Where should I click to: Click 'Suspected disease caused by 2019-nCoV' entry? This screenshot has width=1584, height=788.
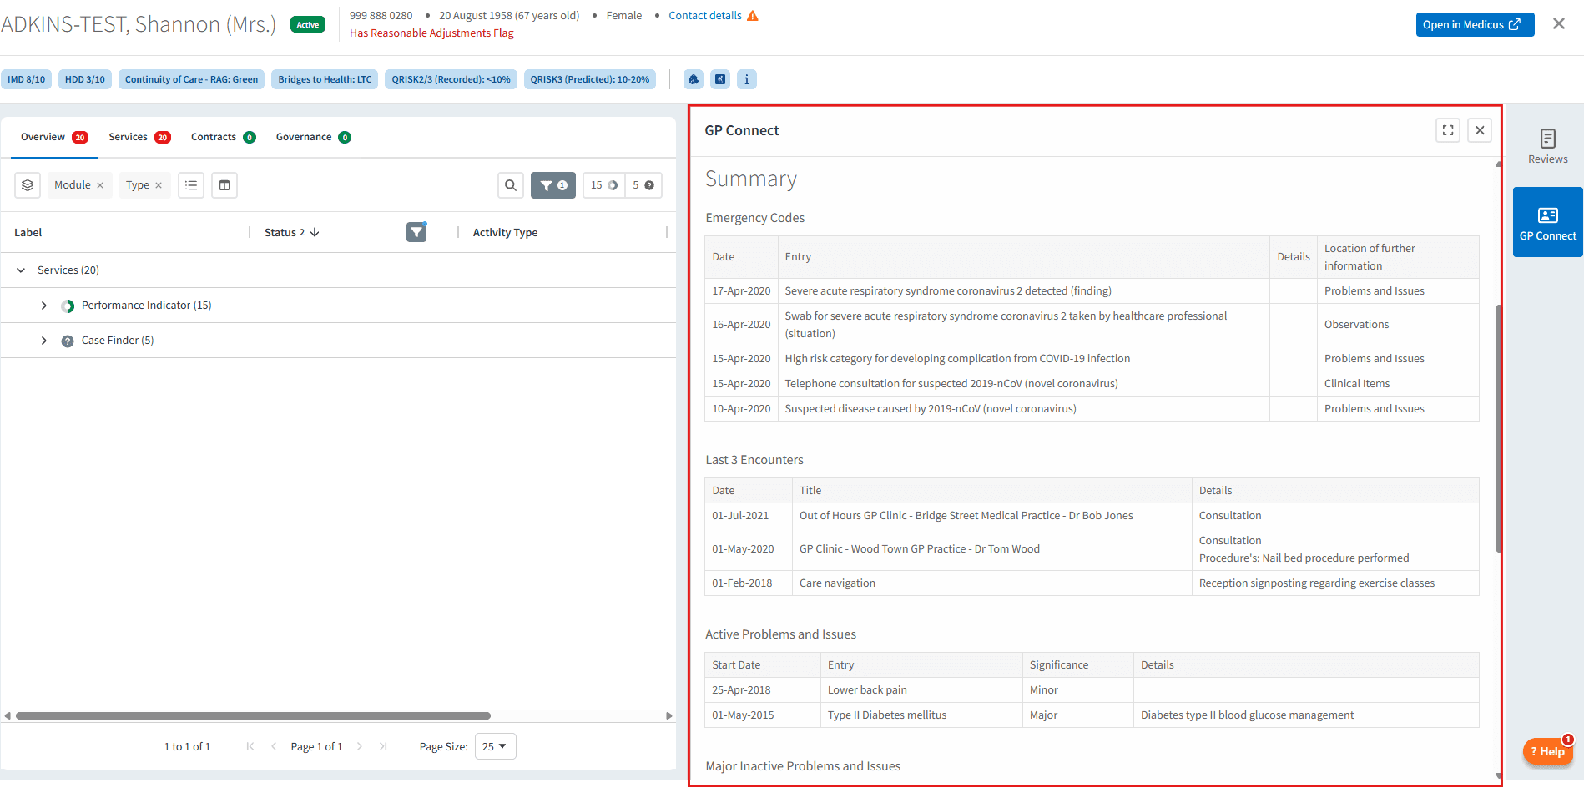pyautogui.click(x=931, y=408)
